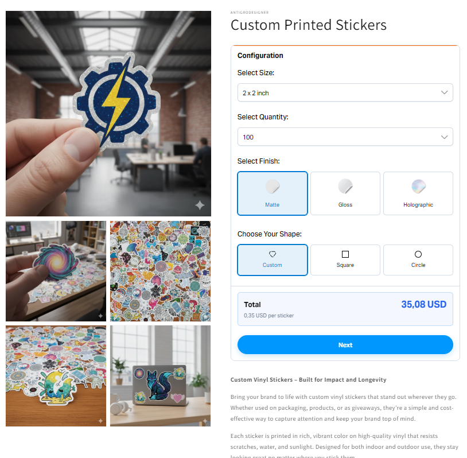Click the Next button
The image size is (467, 458).
[x=345, y=345]
